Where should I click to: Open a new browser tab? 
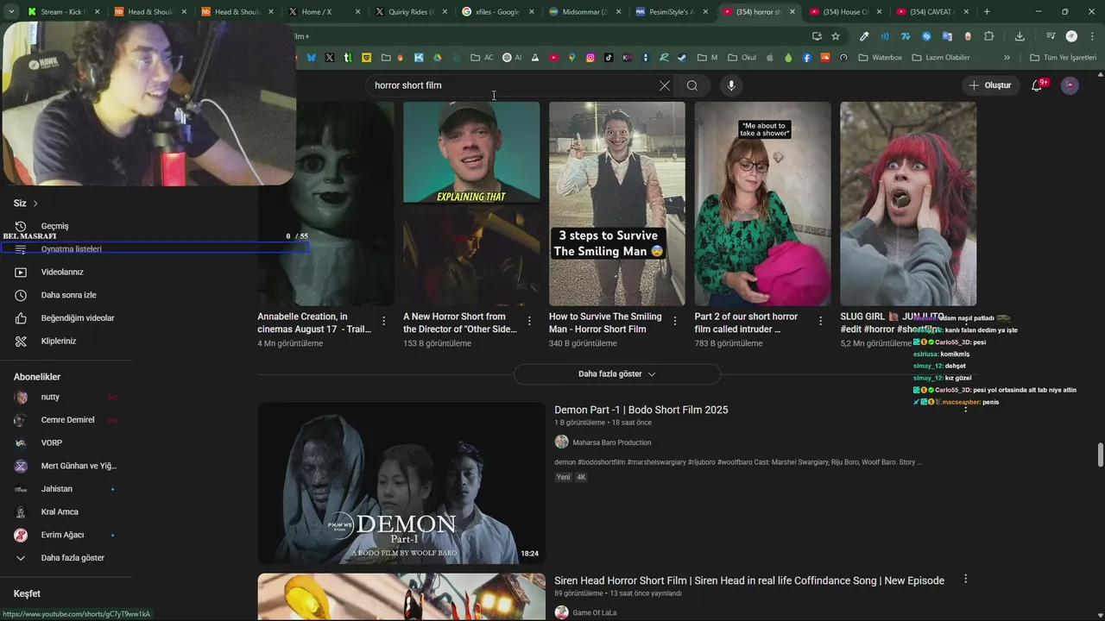pyautogui.click(x=987, y=12)
